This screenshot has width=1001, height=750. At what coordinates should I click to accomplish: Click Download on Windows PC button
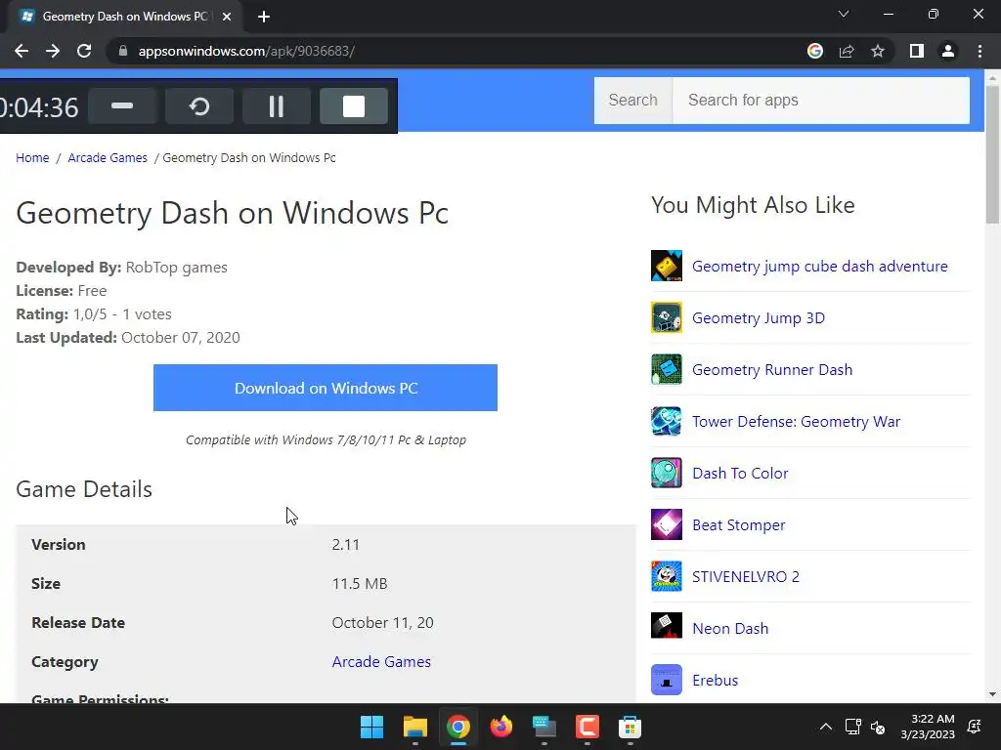click(325, 388)
